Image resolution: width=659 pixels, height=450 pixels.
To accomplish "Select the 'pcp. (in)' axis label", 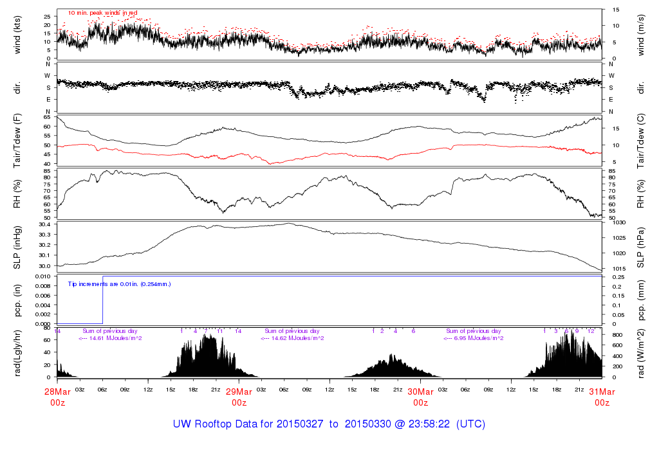I will click(x=18, y=300).
